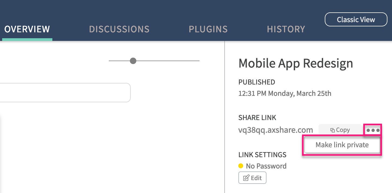Focus the rounded input field on the left
The image size is (392, 193).
coord(65,93)
